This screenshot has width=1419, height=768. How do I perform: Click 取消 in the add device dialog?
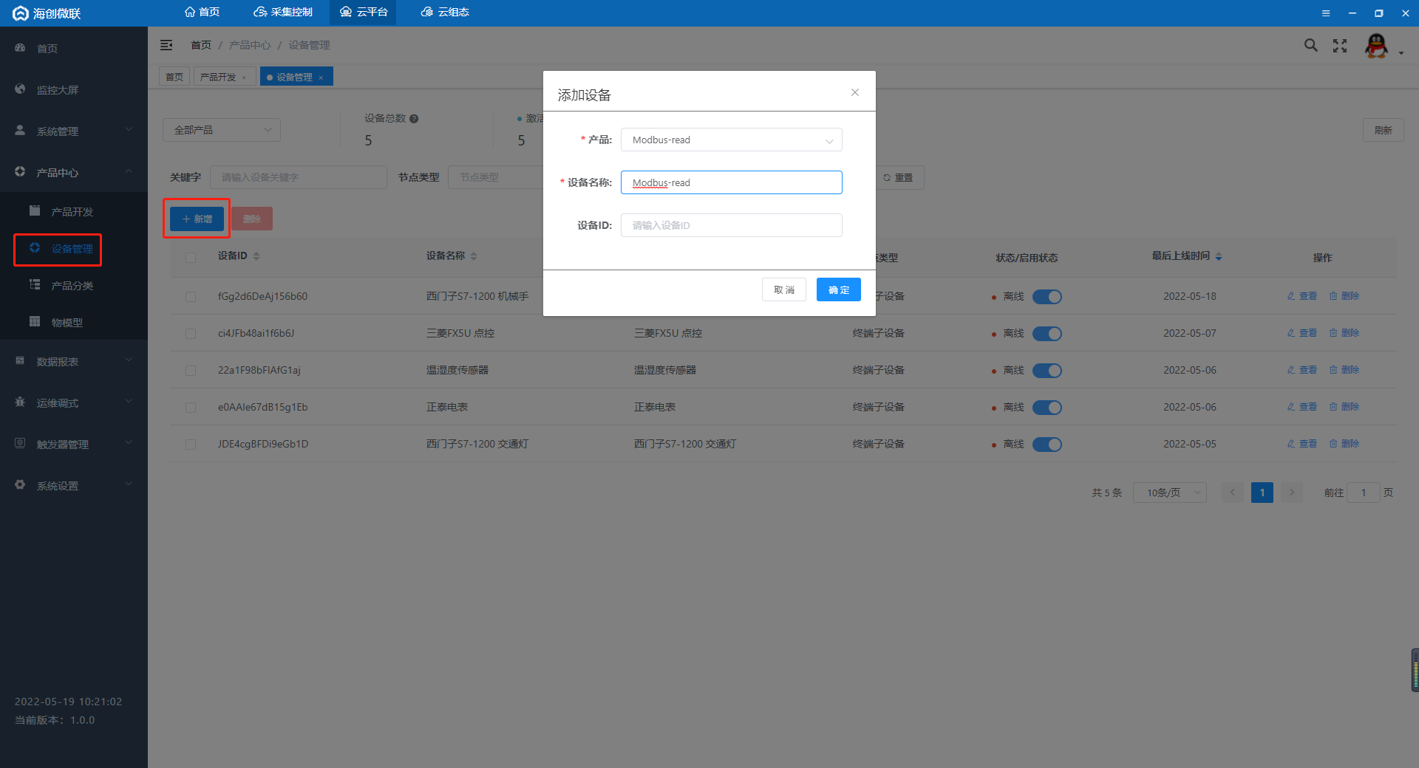(x=784, y=289)
